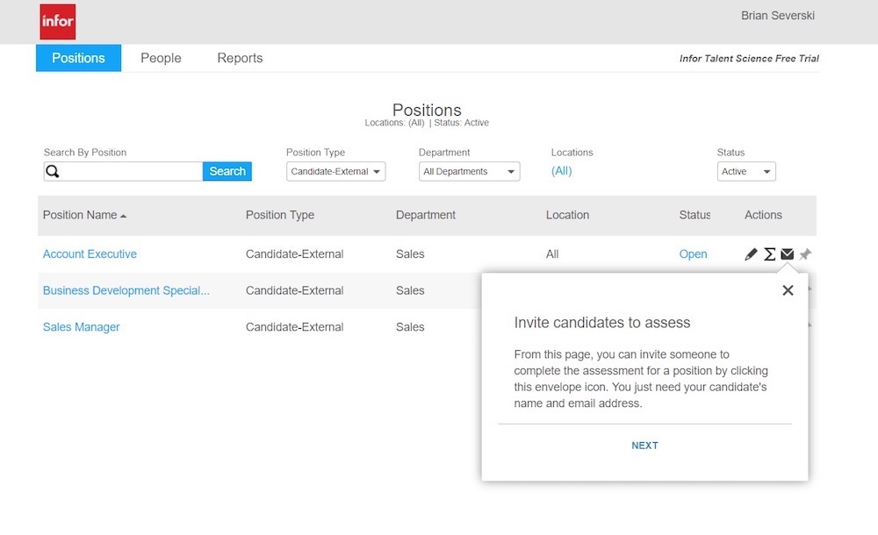Dismiss the tutorial popup with the X
878x535 pixels.
click(x=788, y=290)
